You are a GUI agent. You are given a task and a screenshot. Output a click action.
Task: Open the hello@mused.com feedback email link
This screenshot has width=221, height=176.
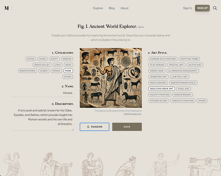point(133,114)
